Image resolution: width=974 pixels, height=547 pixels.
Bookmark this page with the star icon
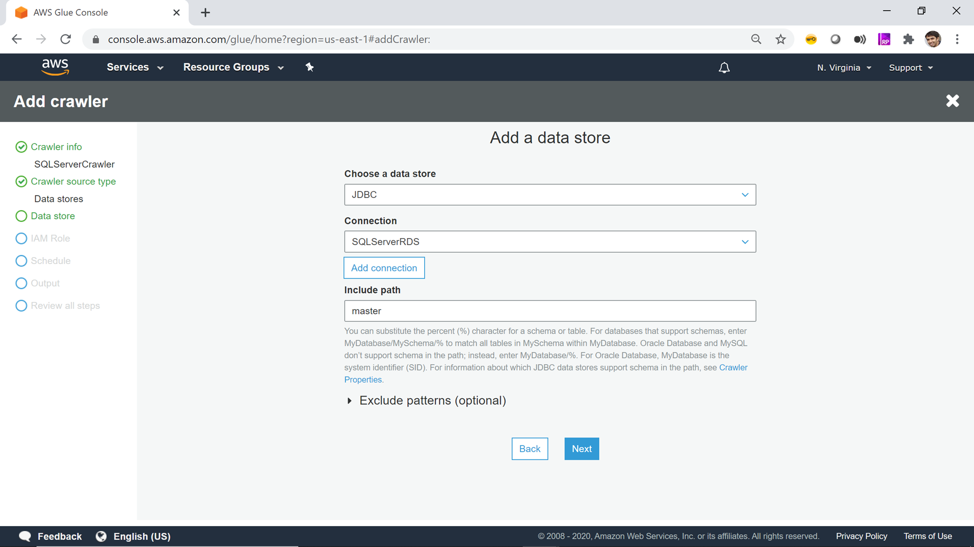(781, 39)
